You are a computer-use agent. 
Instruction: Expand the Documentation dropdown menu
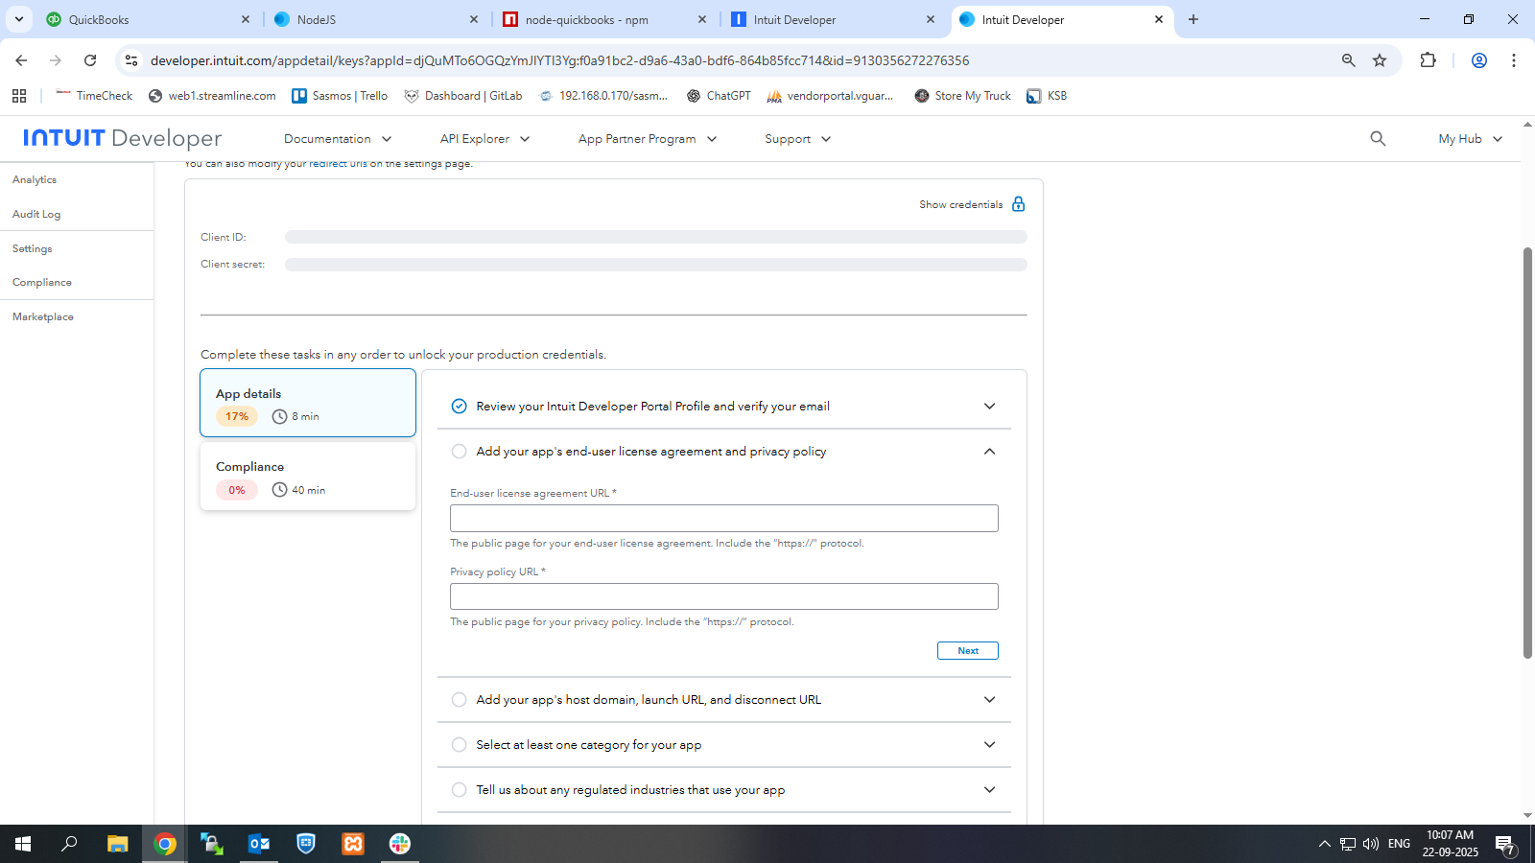[x=338, y=139]
